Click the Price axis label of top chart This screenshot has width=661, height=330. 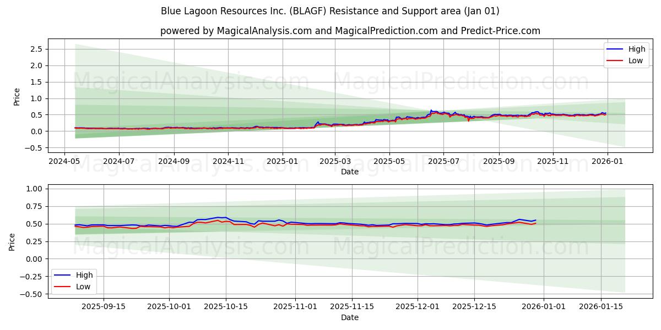17,96
